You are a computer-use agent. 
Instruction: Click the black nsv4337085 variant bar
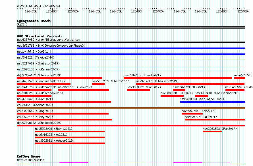131,42
